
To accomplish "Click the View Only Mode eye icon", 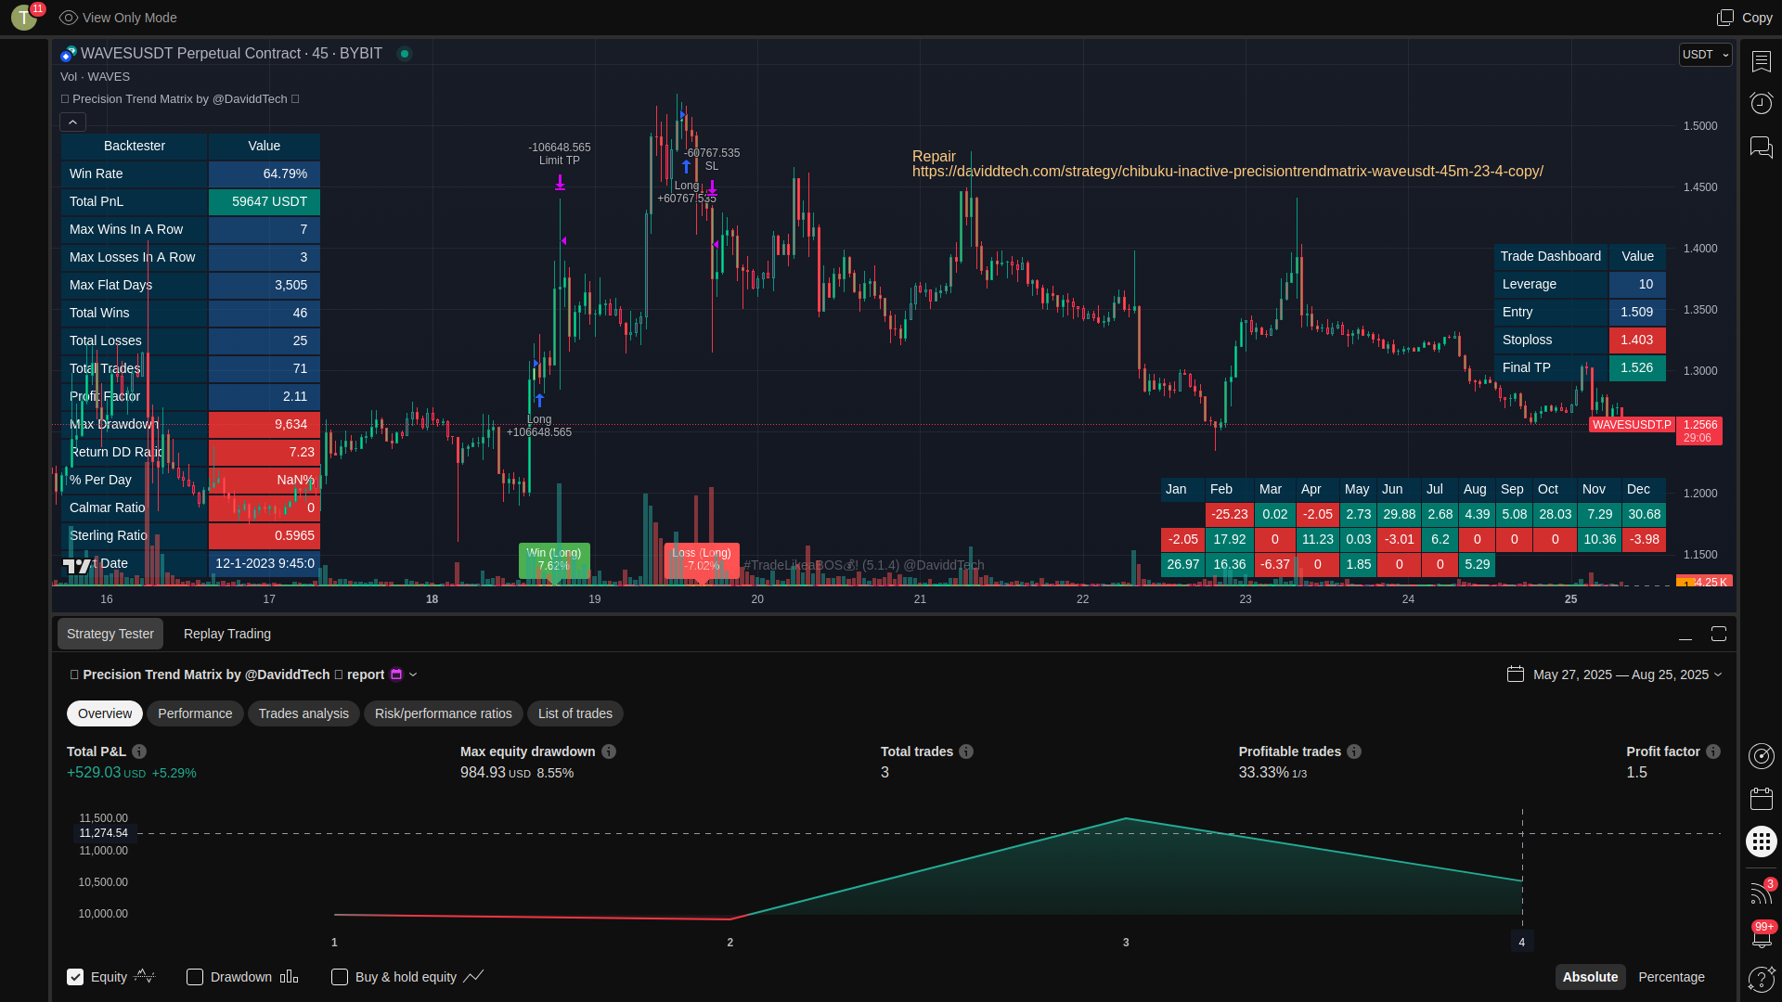I will point(68,18).
